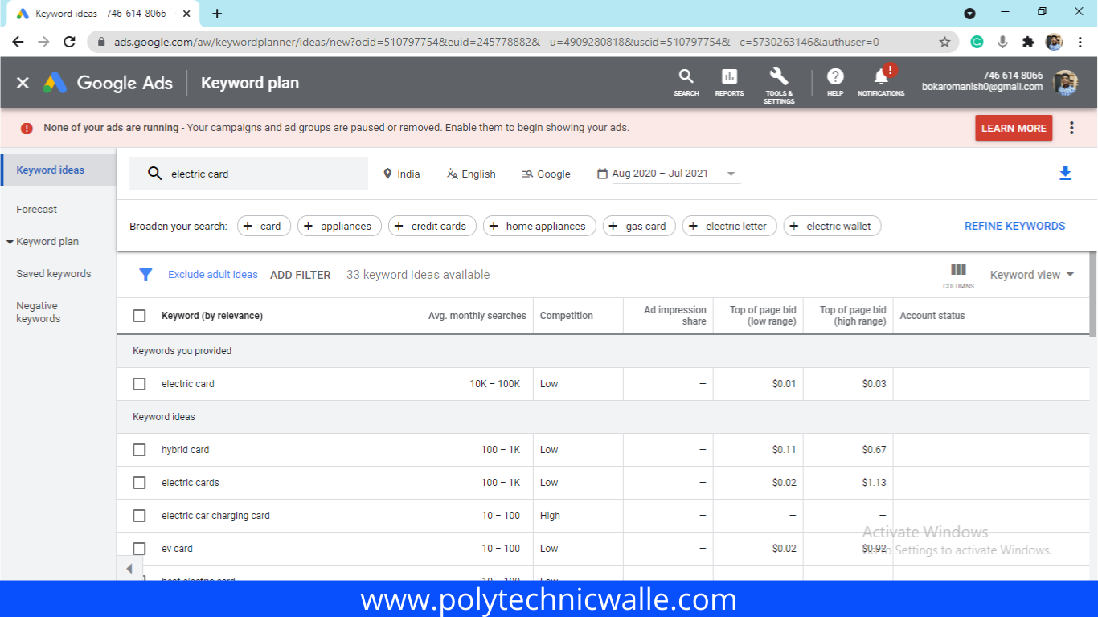Add 'home appliances' suggestion chip

pyautogui.click(x=539, y=227)
